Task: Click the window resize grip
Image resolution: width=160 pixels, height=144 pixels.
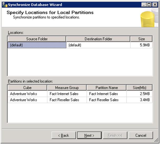Action: coord(156,140)
